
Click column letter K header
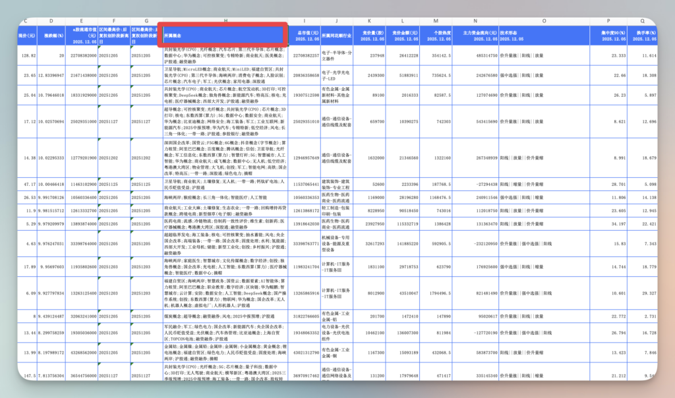coord(370,20)
